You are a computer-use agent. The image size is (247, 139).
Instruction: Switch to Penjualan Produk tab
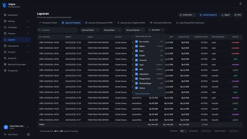48,23
